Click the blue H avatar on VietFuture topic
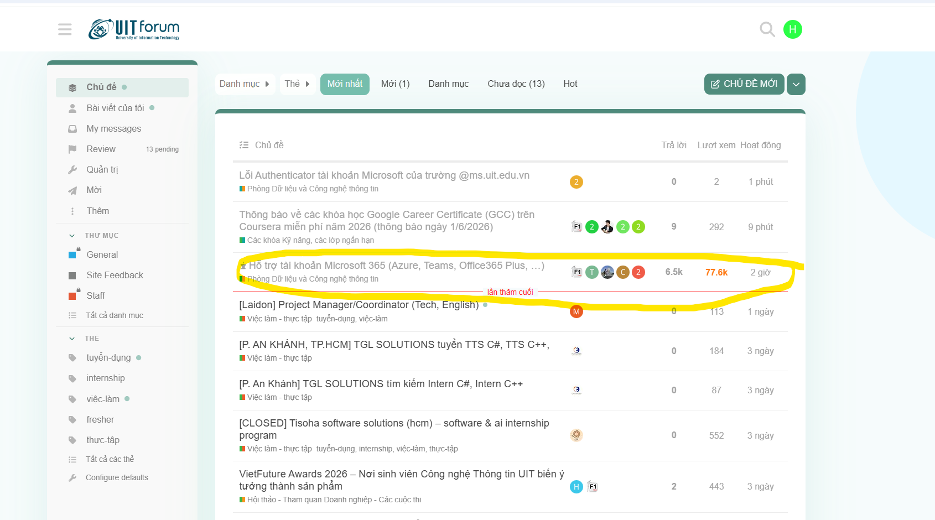 pyautogui.click(x=576, y=487)
